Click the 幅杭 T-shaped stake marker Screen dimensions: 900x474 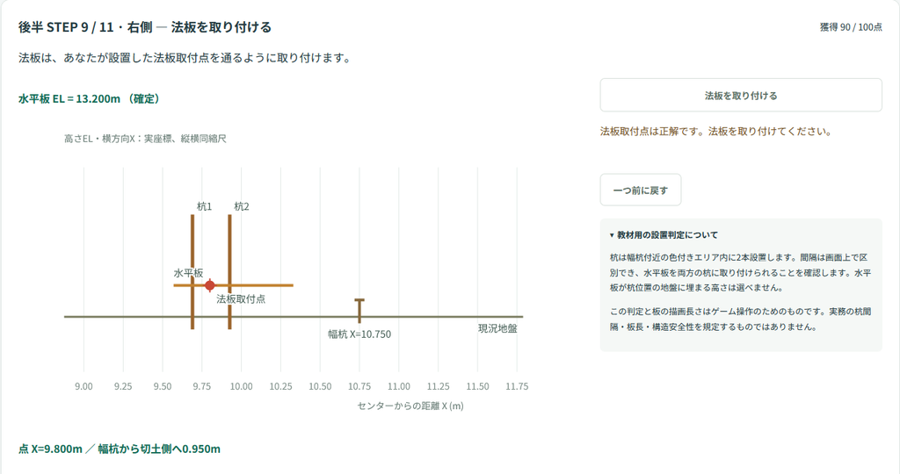click(359, 311)
